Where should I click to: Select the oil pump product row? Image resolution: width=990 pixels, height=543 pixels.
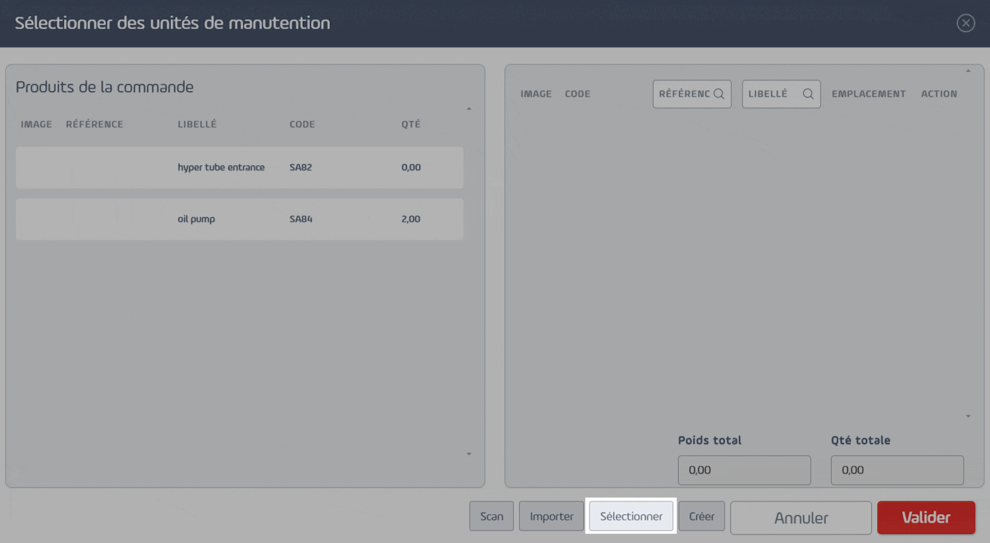coord(240,219)
